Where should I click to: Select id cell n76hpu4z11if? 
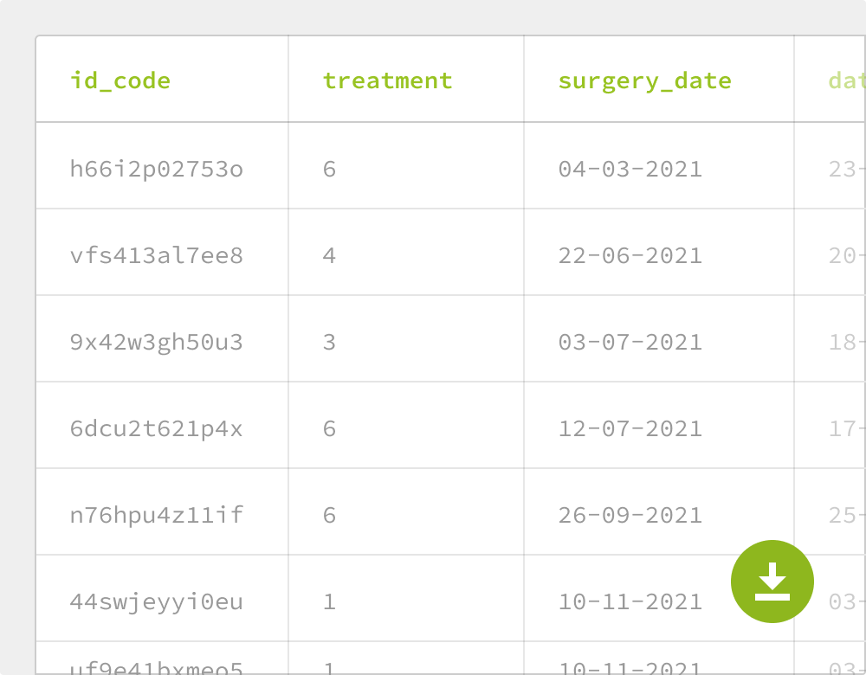coord(156,515)
